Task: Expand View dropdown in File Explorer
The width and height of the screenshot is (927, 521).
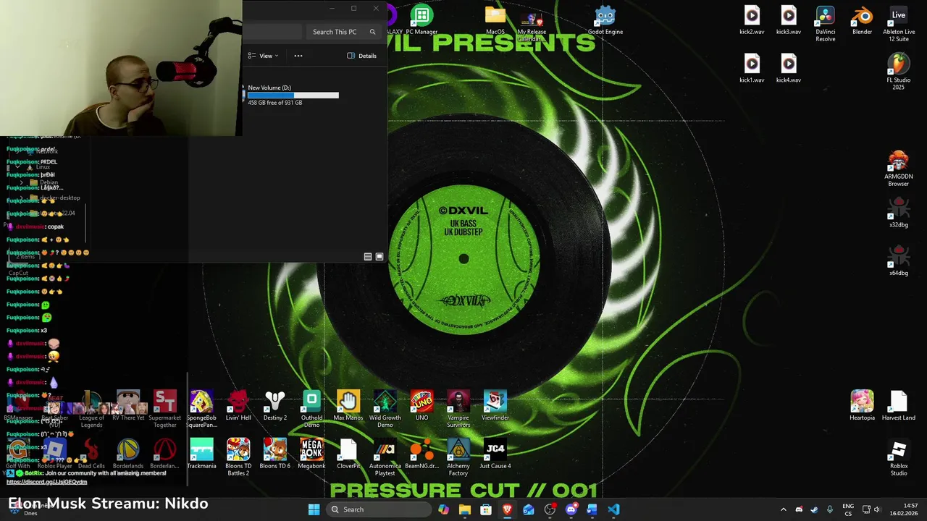Action: [x=263, y=56]
